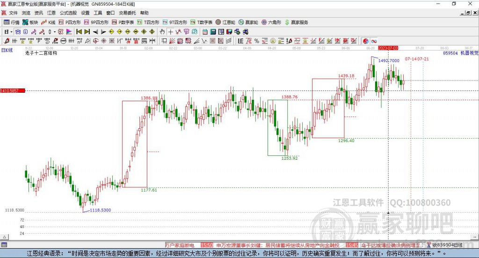479x258 pixels.
Task: Click the 859504 机器视觉 stock label
Action: (460, 53)
